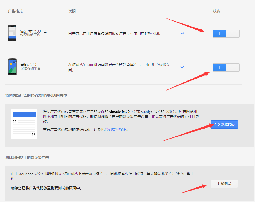Viewport: 255px width, 202px height.
Task: Click the code placement page illustration
Action: coord(24,124)
